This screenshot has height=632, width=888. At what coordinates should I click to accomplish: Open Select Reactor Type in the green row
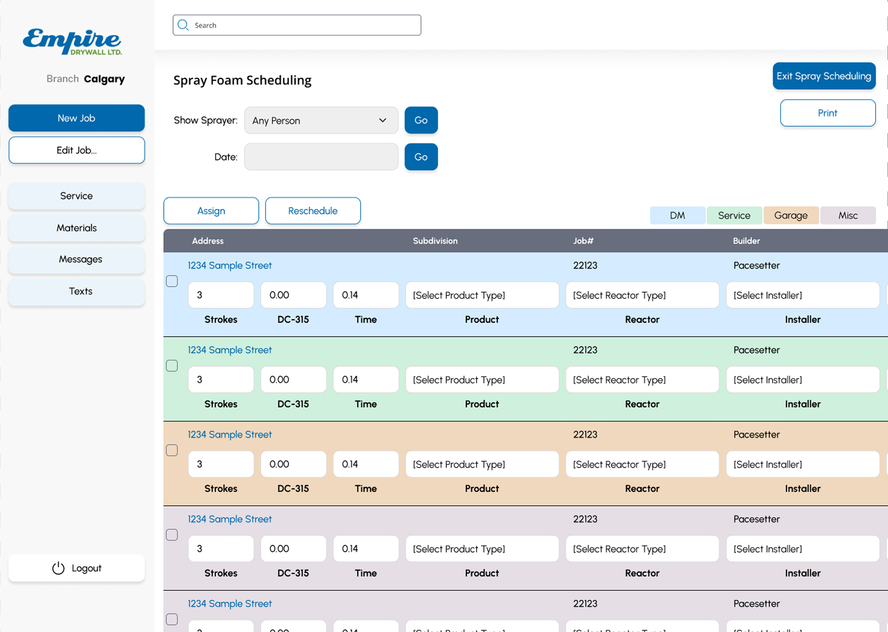point(642,379)
